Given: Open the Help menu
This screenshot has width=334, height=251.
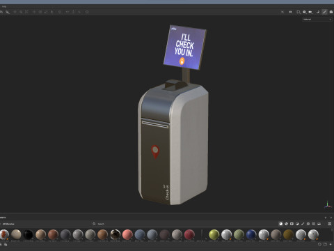Looking at the screenshot, I should 4,6.
